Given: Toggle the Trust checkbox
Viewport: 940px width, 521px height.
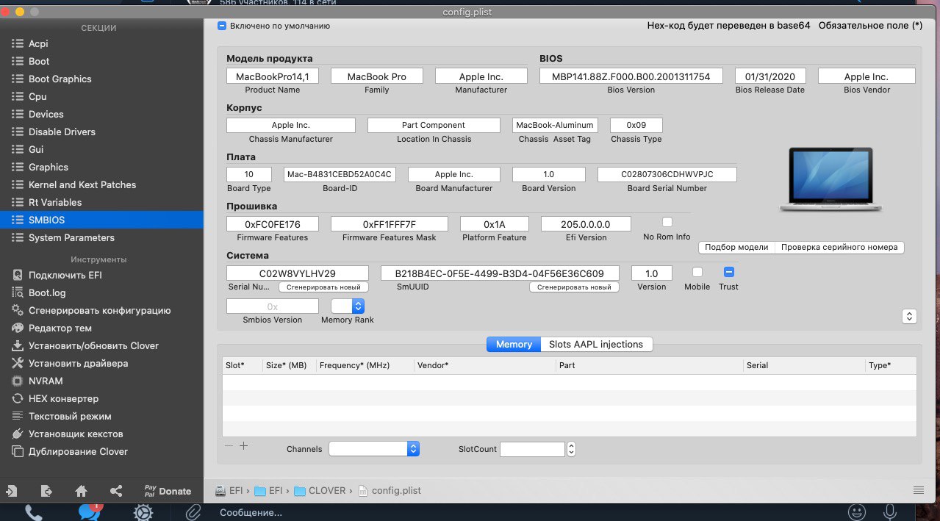Looking at the screenshot, I should point(729,272).
